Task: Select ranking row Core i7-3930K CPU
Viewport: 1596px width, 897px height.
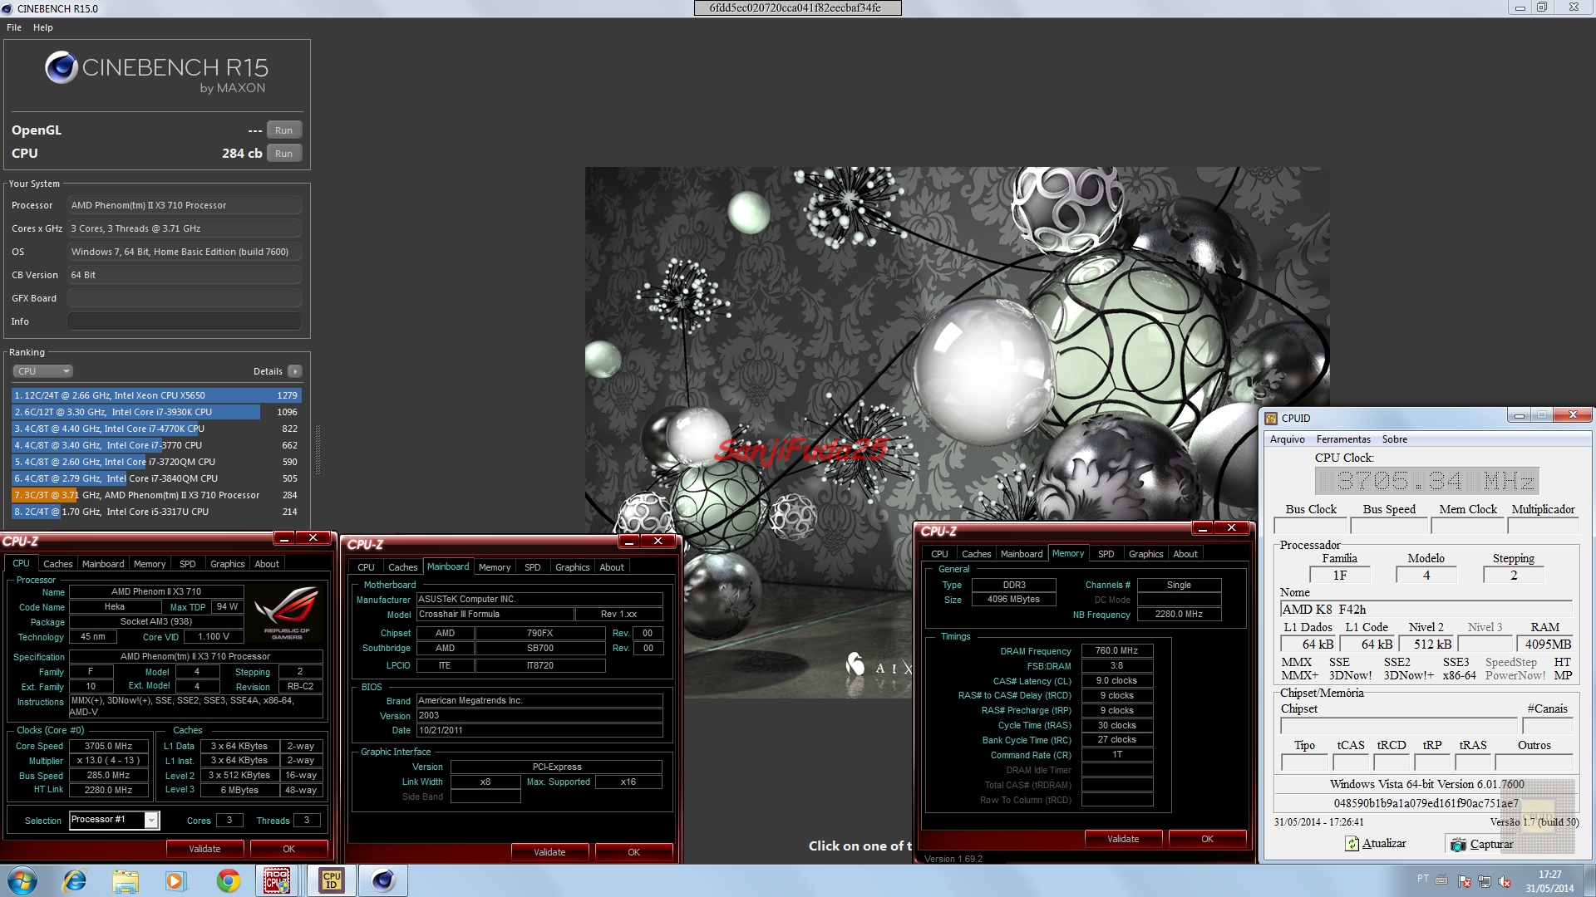Action: coord(156,412)
